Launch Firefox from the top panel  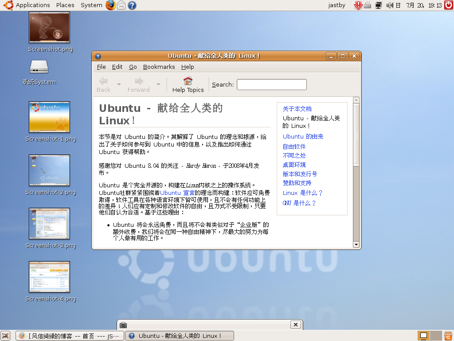click(111, 5)
